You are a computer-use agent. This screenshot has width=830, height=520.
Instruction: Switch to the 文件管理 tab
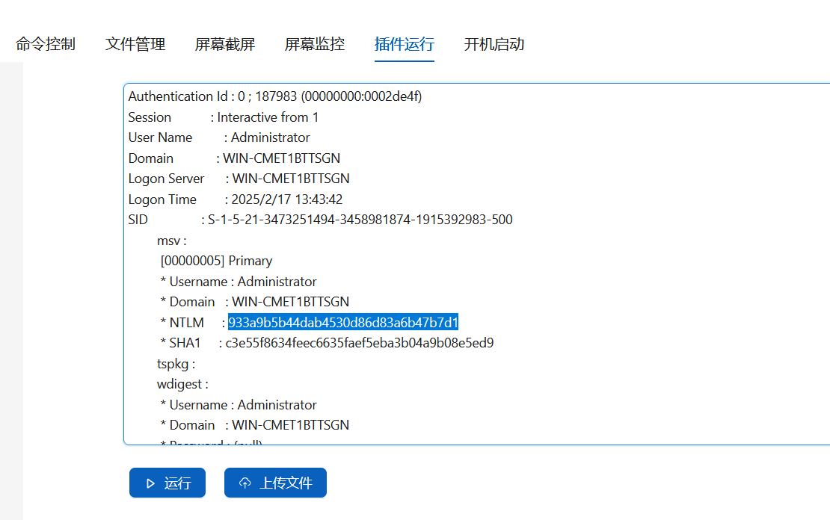(135, 44)
